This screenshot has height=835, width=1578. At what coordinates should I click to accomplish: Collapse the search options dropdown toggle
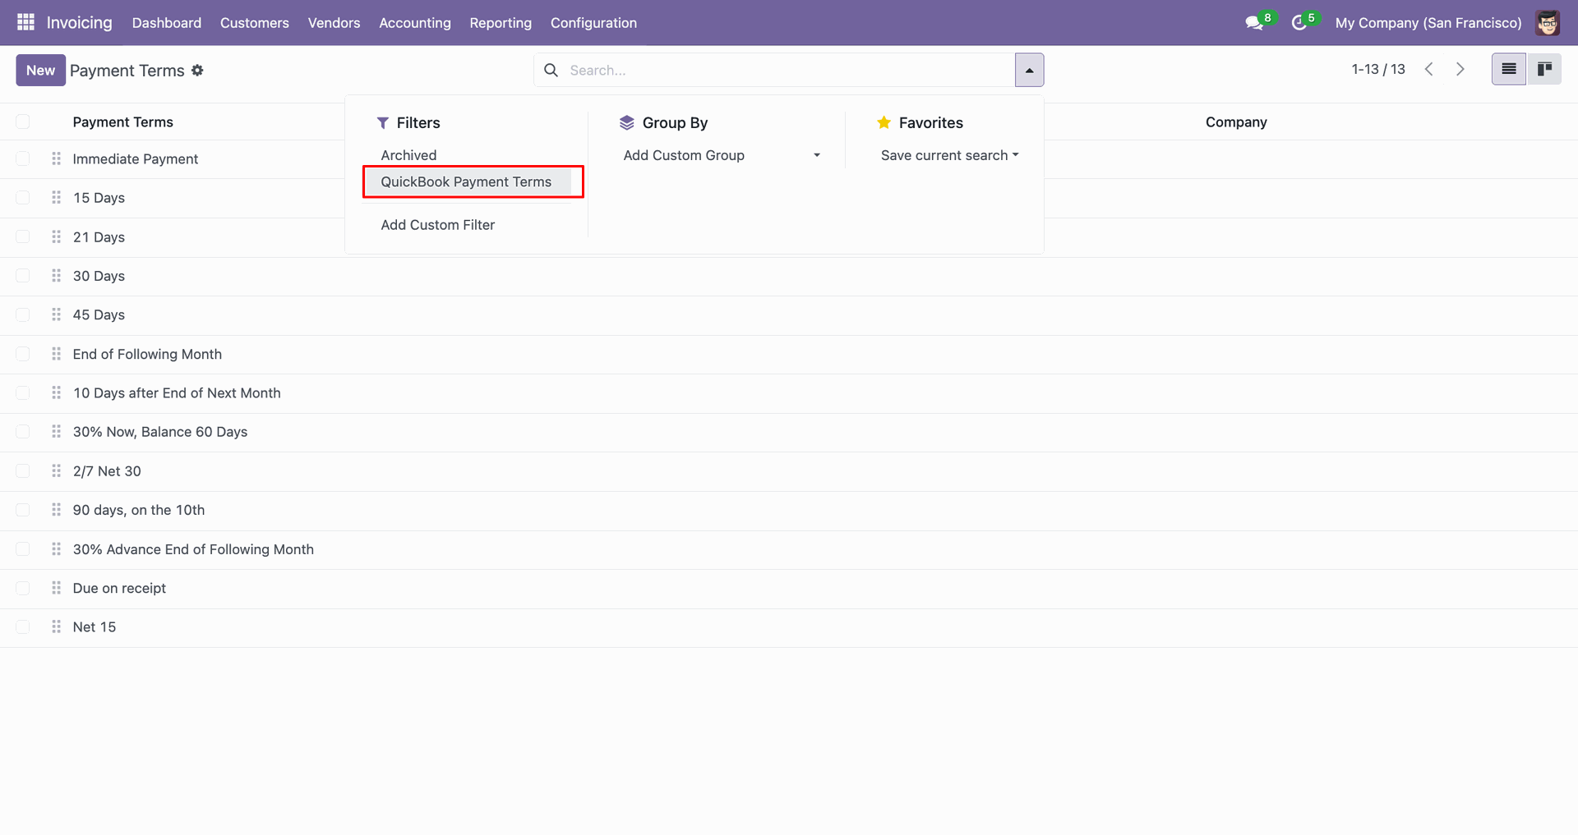click(x=1029, y=71)
